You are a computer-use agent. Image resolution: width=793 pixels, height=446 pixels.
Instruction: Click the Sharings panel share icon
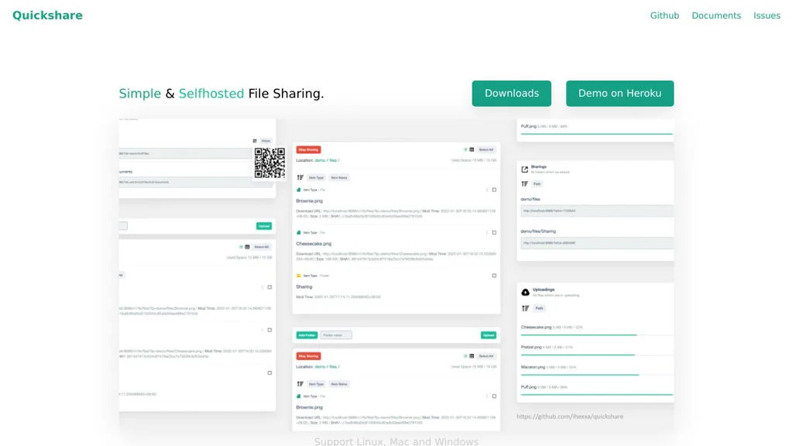point(524,170)
